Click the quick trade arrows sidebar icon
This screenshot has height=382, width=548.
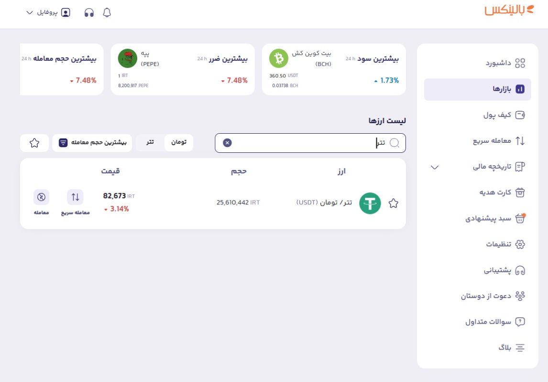(x=520, y=141)
